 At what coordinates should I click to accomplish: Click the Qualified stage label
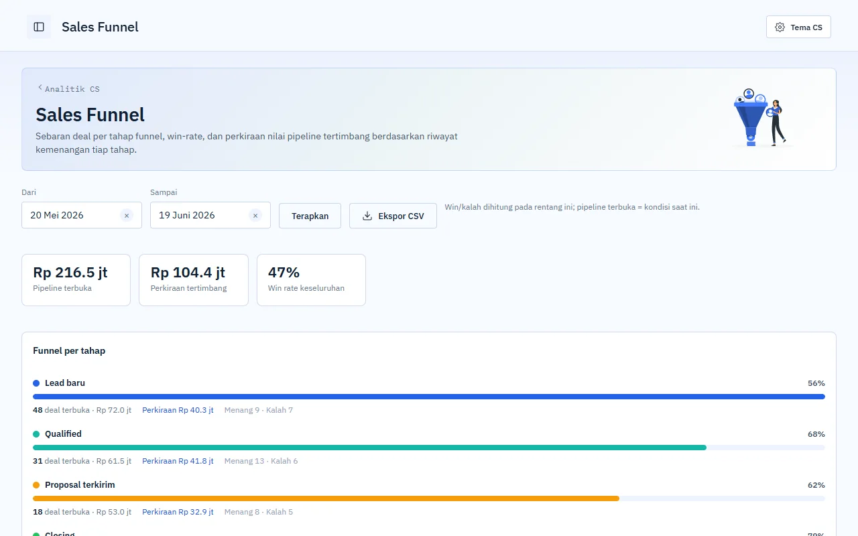coord(63,434)
